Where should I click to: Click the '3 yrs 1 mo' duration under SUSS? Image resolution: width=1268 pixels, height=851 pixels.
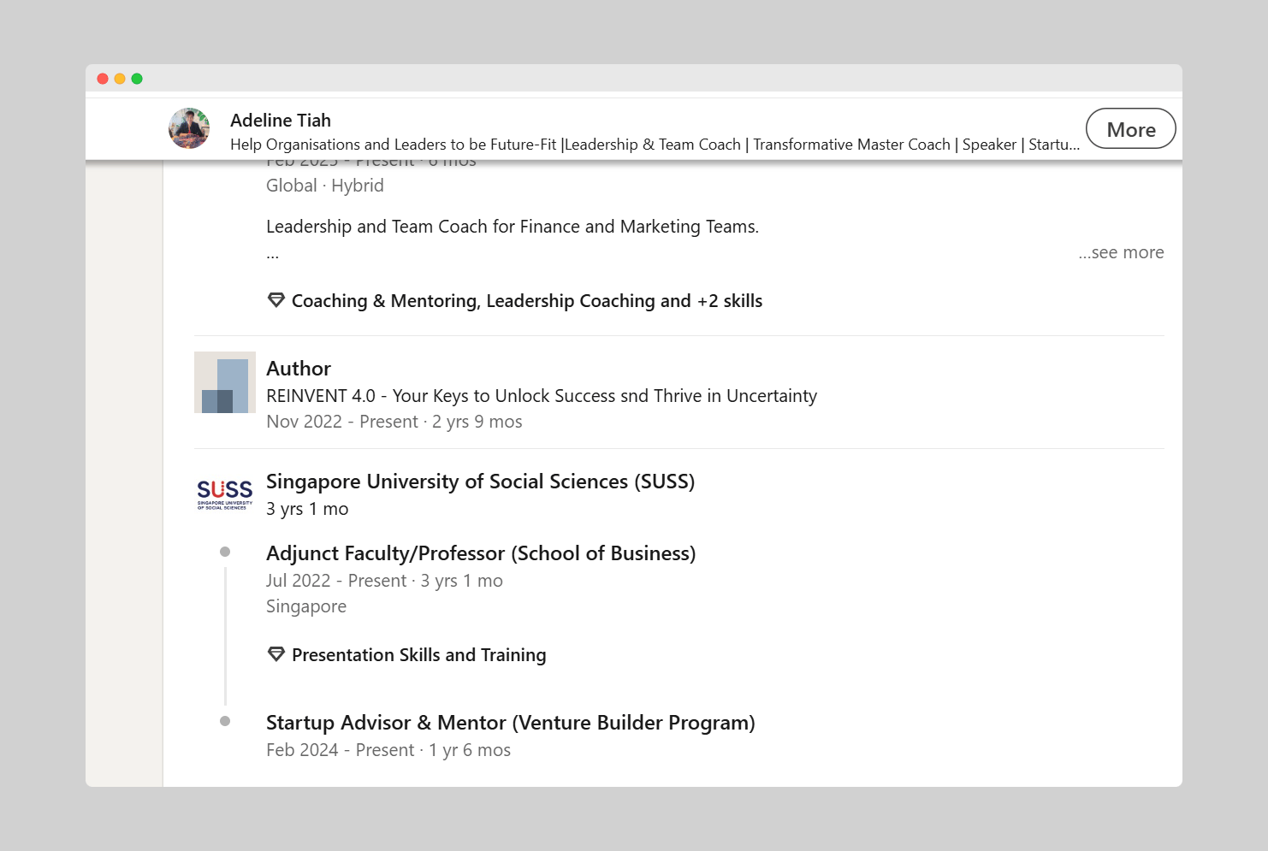307,509
